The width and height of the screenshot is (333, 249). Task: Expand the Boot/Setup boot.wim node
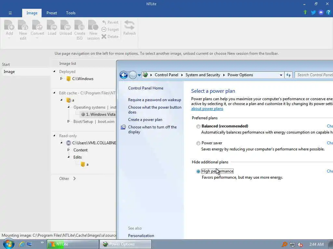point(69,121)
